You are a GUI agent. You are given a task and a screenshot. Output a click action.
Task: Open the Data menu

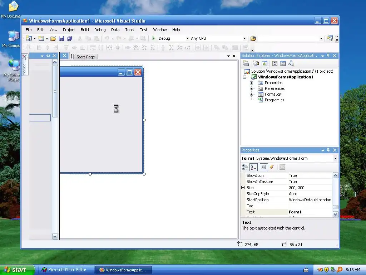tap(115, 30)
